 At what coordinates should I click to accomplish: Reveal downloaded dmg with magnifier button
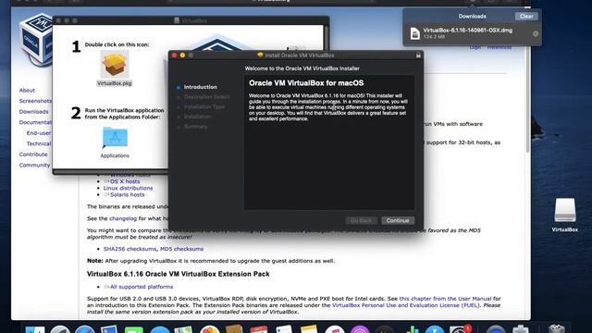coord(536,33)
